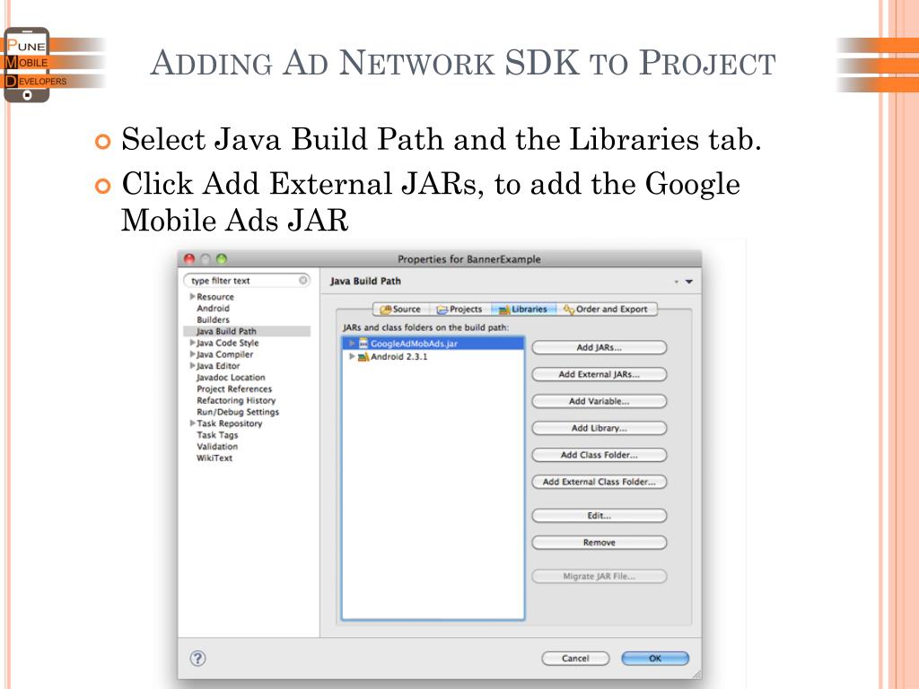Viewport: 919px width, 689px height.
Task: Click the Migrate JAR File... button
Action: (599, 577)
